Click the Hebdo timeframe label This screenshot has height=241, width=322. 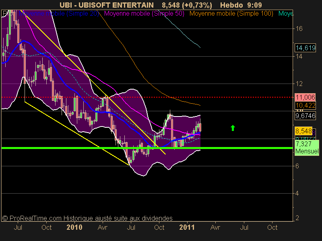point(231,5)
